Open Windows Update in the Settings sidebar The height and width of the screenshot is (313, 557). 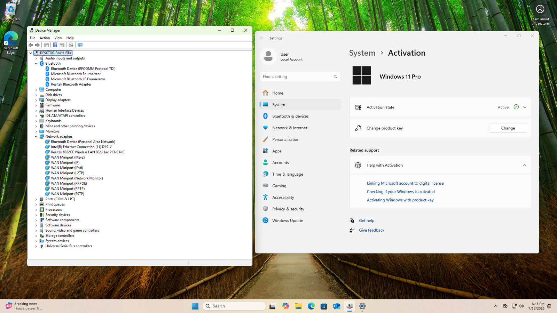tap(287, 221)
